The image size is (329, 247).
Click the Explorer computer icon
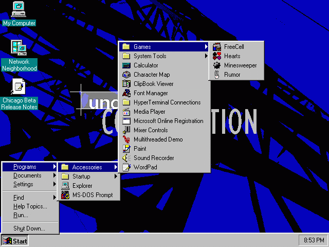[x=65, y=186]
